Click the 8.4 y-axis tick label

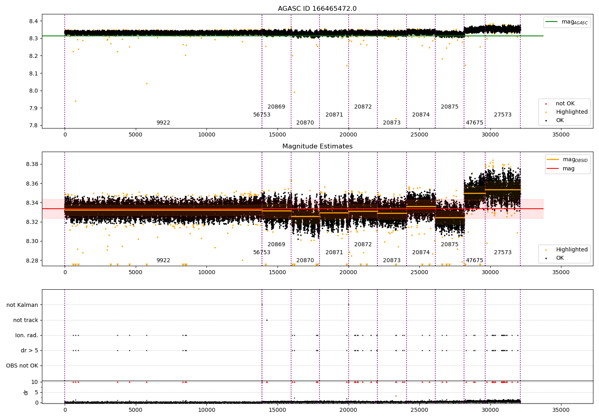click(x=34, y=21)
